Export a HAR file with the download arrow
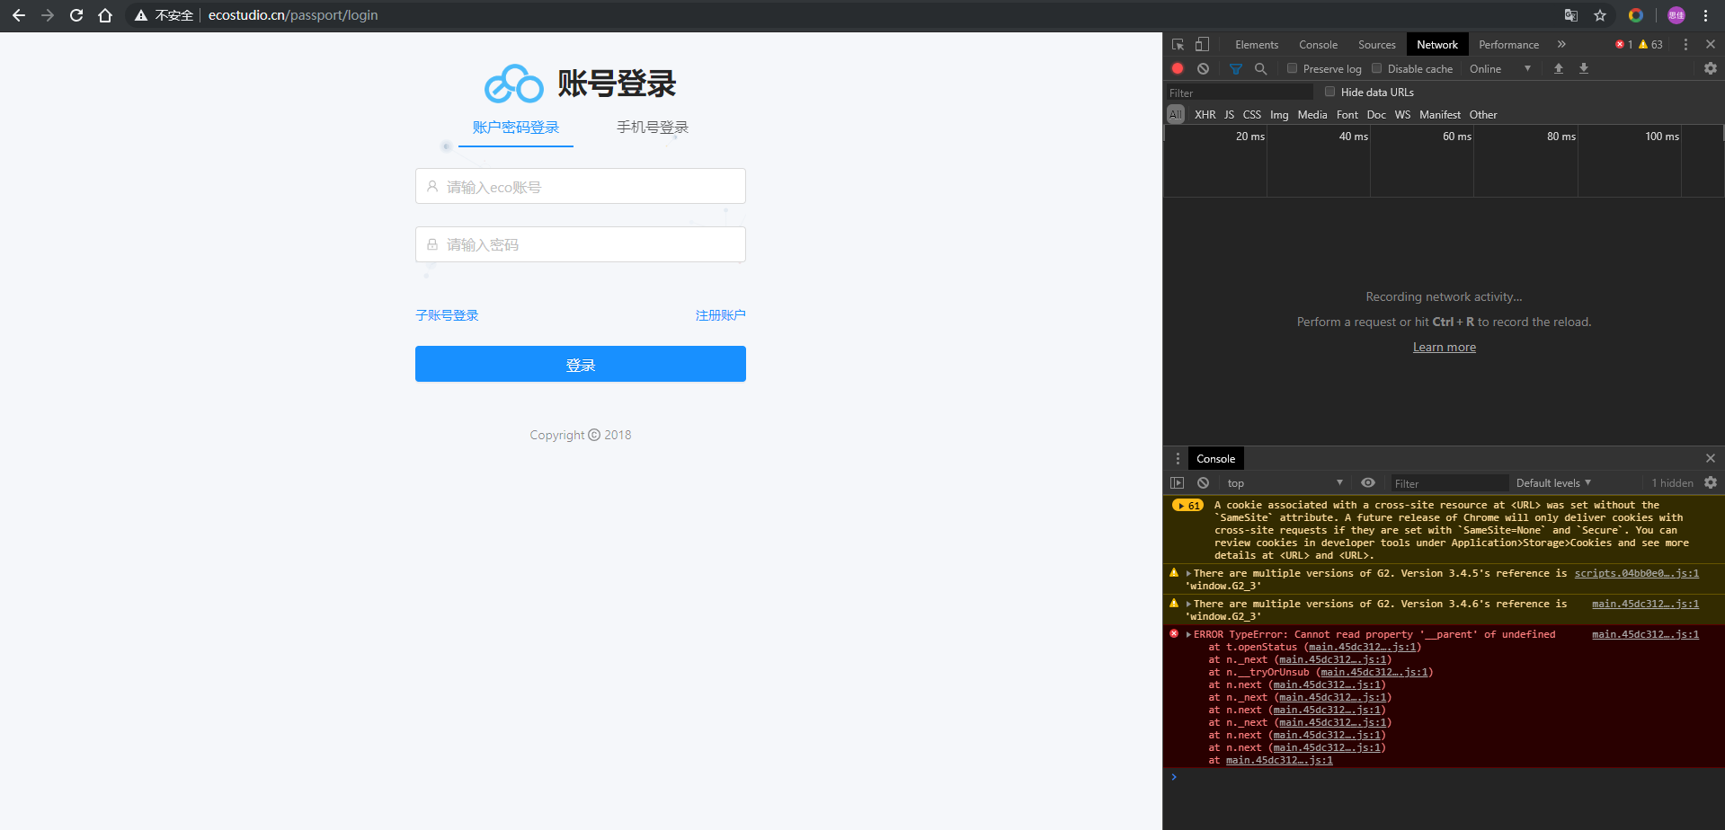The height and width of the screenshot is (830, 1725). pyautogui.click(x=1584, y=68)
